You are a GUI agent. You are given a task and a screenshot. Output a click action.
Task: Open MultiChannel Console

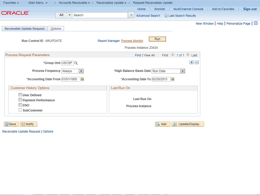click(188, 9)
